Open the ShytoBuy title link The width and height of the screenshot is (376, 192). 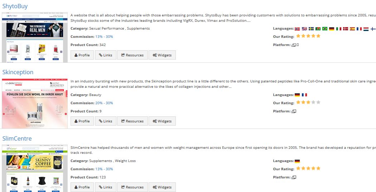point(15,6)
